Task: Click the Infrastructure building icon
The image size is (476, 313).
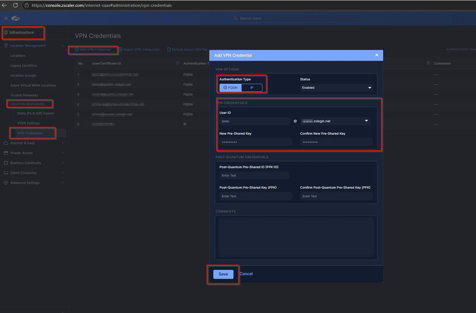Action: tap(6, 32)
